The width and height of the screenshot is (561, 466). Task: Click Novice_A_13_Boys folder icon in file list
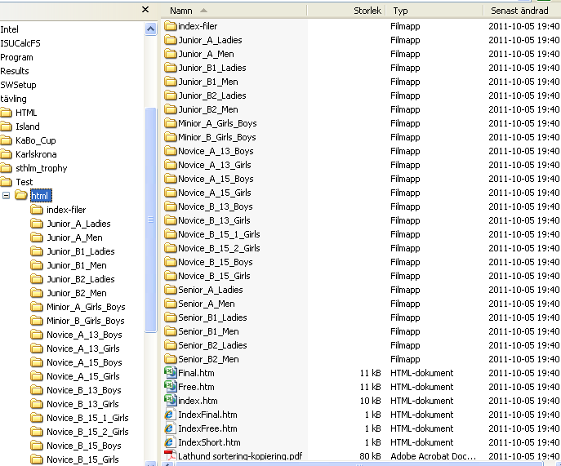coord(171,151)
